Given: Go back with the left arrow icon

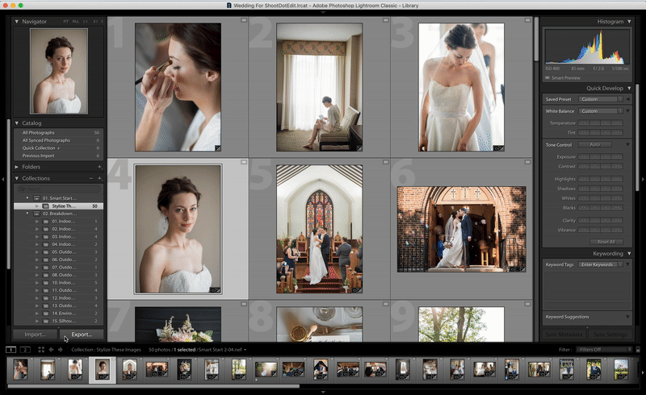Looking at the screenshot, I should [x=51, y=349].
